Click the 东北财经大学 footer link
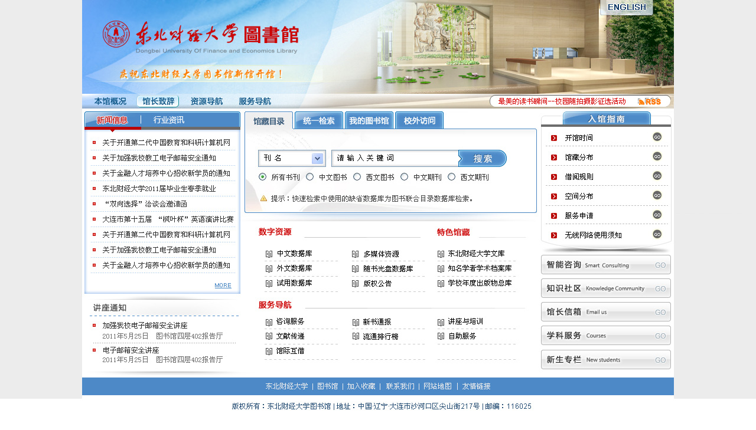Screen dimensions: 756x430 pyautogui.click(x=286, y=386)
